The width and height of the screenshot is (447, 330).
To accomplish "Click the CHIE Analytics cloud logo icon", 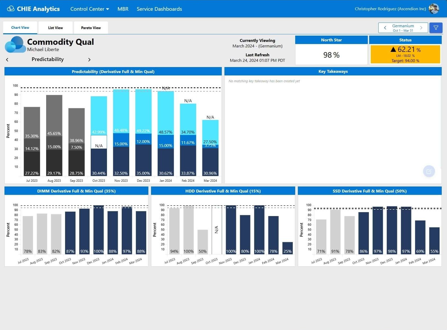I will click(x=10, y=9).
